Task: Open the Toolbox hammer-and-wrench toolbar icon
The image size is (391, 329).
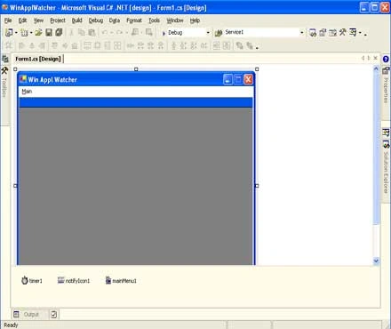Action: tap(343, 32)
